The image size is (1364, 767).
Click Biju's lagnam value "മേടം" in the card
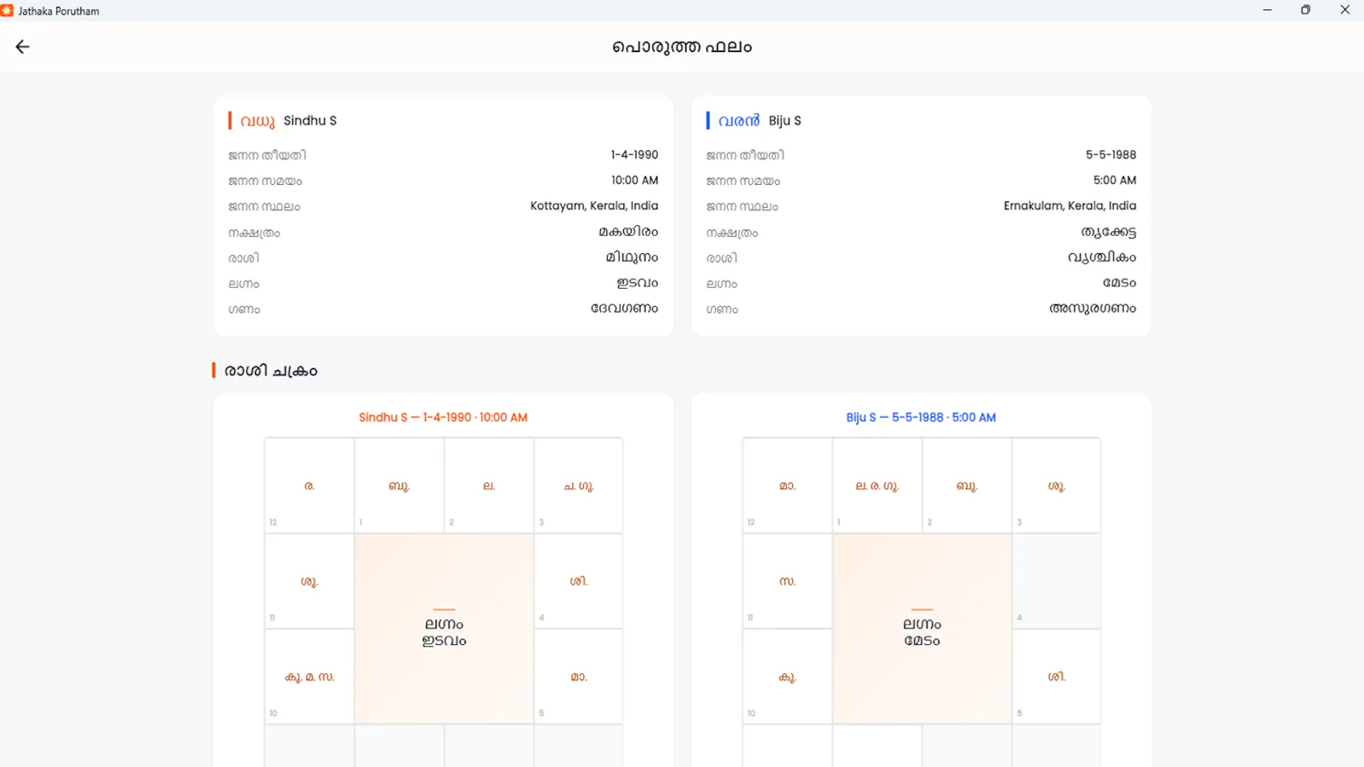click(x=1119, y=283)
